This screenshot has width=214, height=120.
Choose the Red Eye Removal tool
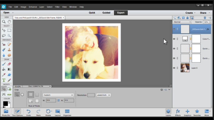(4, 44)
